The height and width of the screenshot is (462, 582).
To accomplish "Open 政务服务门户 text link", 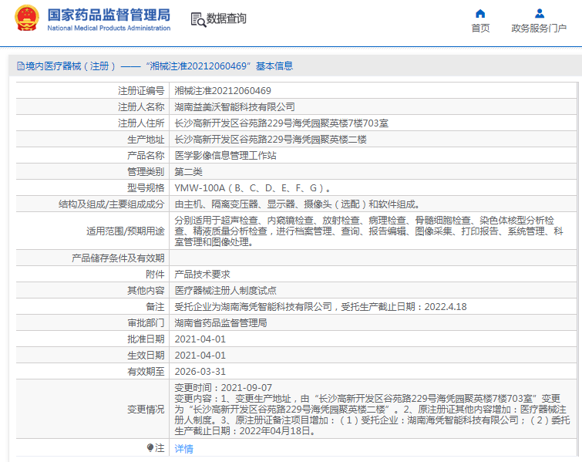I will (x=539, y=29).
